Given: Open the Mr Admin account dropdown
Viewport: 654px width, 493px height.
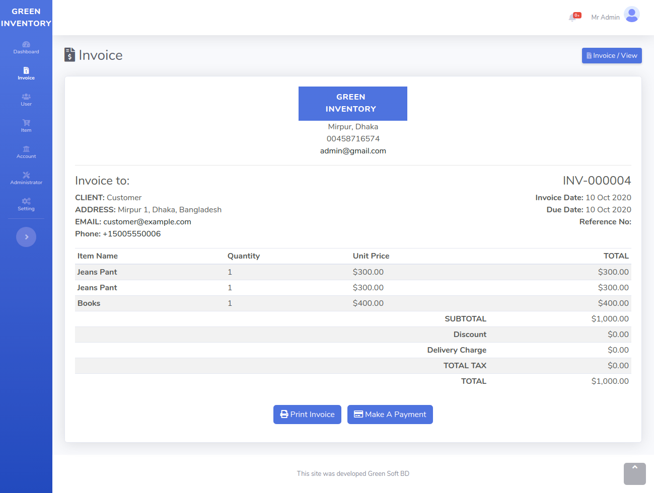Looking at the screenshot, I should (x=605, y=17).
